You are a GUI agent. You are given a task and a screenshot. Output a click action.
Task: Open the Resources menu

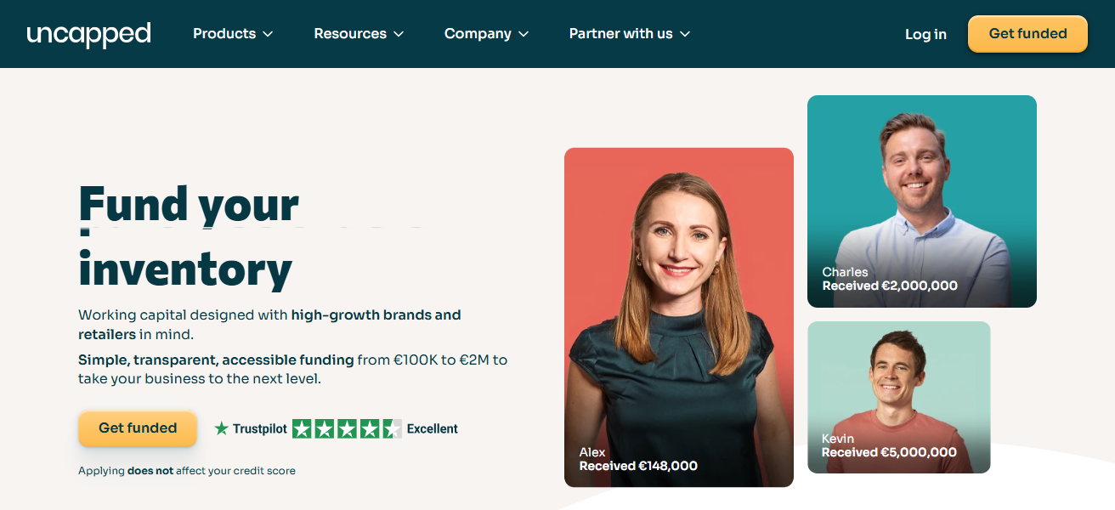point(350,34)
